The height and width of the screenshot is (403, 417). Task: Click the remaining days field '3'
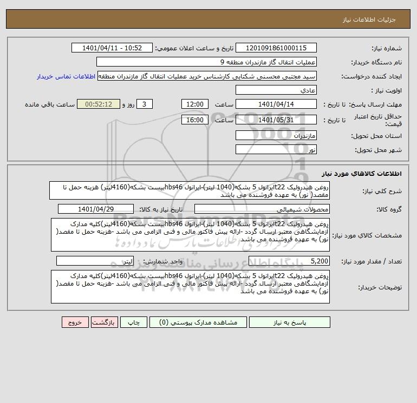pyautogui.click(x=145, y=104)
